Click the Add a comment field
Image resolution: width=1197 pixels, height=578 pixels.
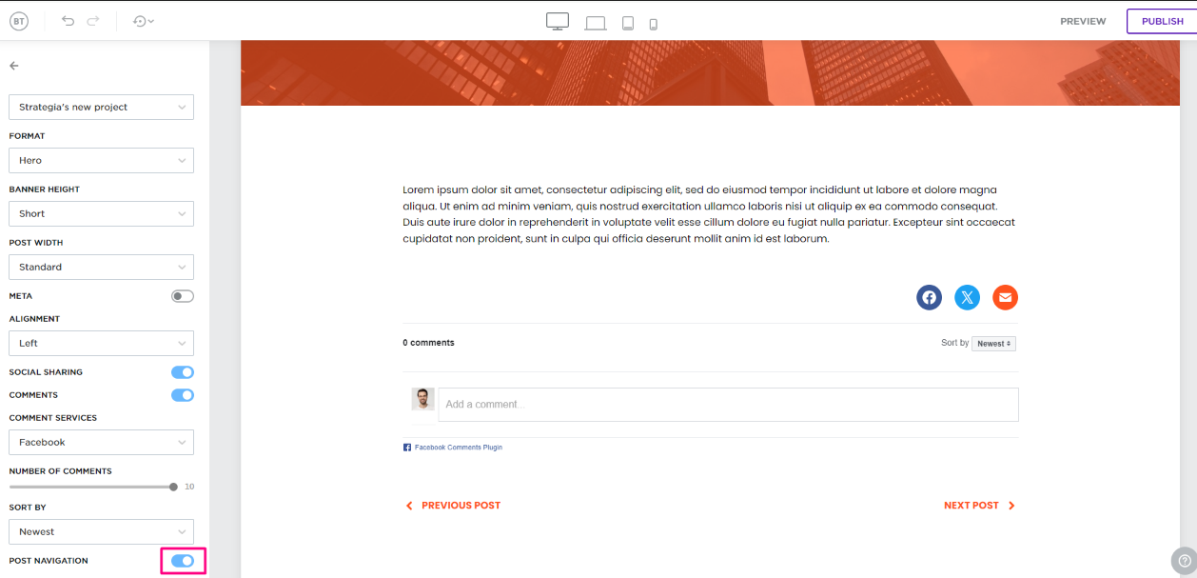tap(728, 405)
